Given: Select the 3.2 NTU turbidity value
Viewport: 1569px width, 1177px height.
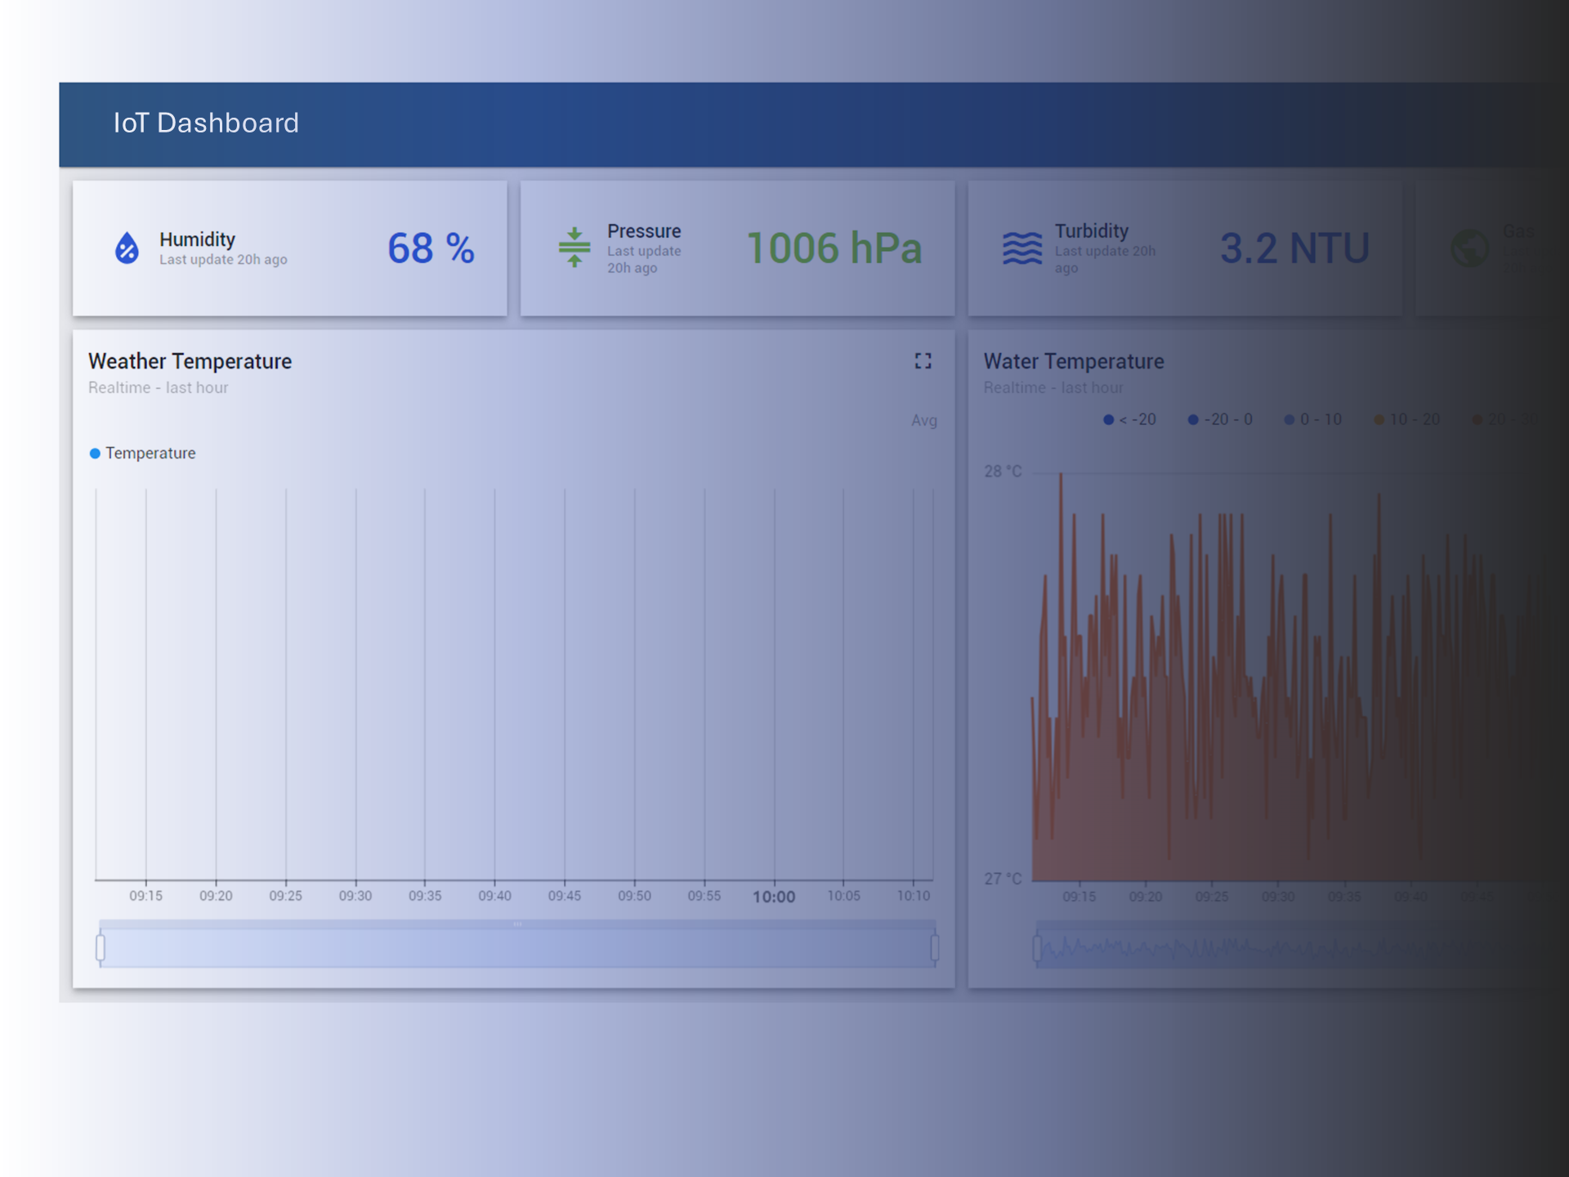Looking at the screenshot, I should [x=1294, y=248].
